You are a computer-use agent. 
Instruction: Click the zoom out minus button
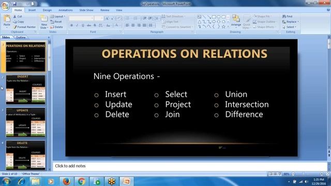[x=293, y=174]
